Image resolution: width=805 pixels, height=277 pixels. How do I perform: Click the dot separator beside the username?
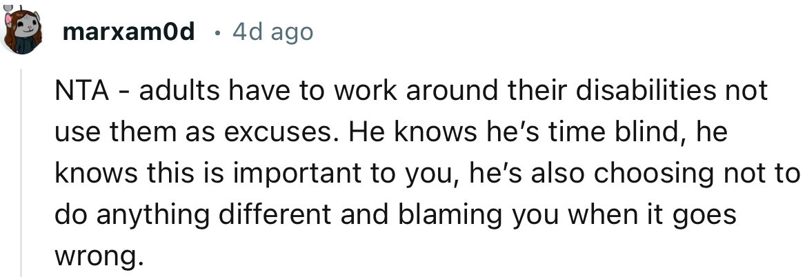point(217,32)
